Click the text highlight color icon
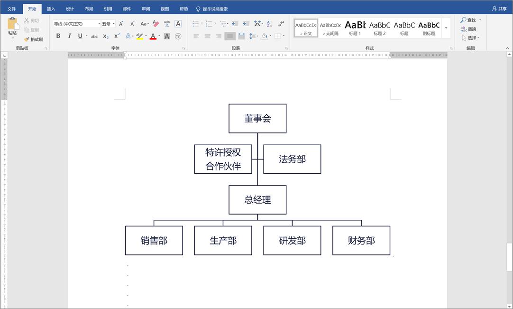The image size is (513, 309). pos(140,36)
